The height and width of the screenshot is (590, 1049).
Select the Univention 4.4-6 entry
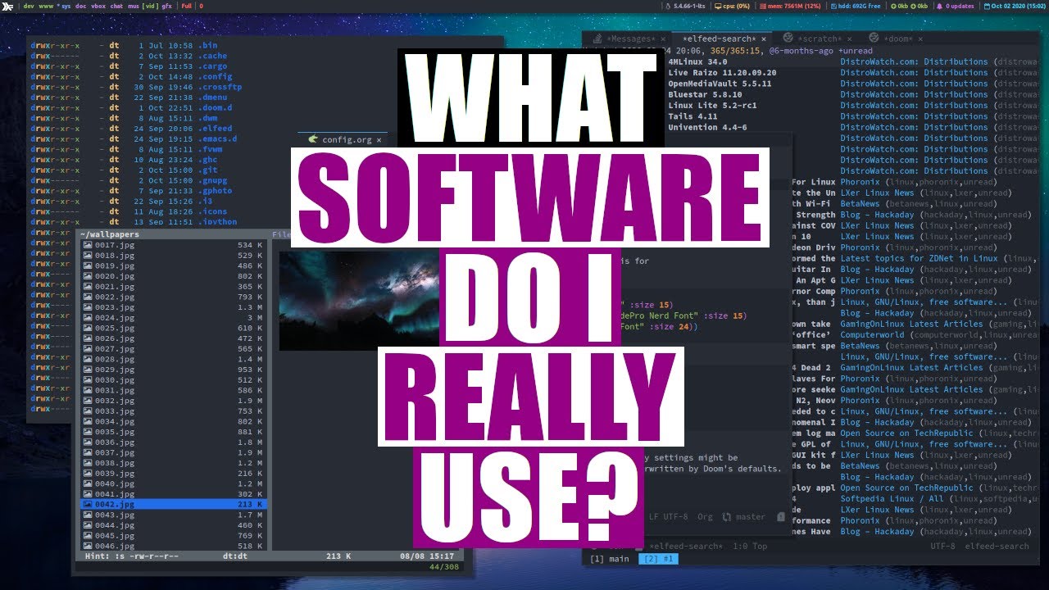click(x=709, y=127)
